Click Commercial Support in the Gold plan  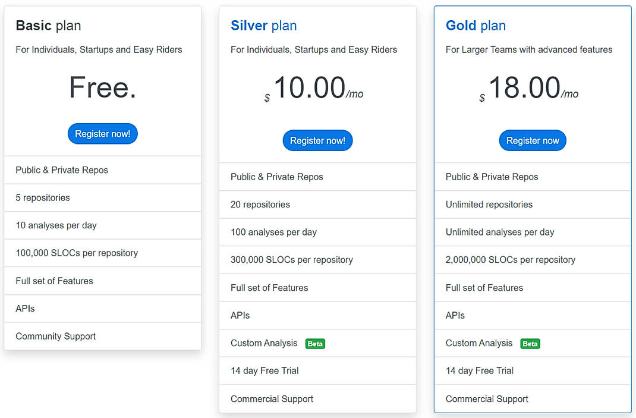pos(486,398)
